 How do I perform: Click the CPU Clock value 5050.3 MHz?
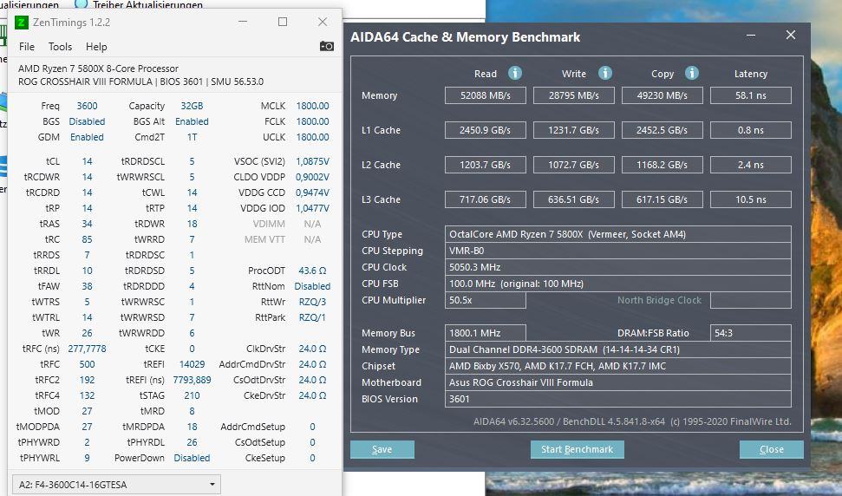click(618, 267)
